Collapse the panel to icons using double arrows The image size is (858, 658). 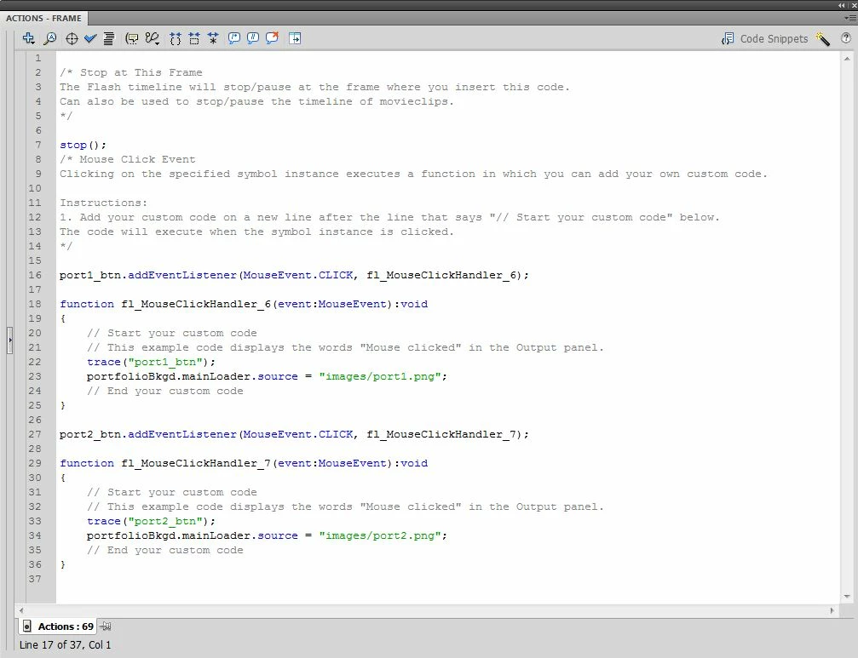[x=842, y=5]
